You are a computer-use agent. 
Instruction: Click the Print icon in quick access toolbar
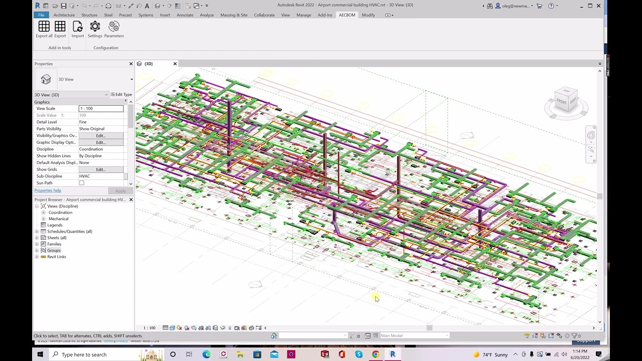[108, 6]
